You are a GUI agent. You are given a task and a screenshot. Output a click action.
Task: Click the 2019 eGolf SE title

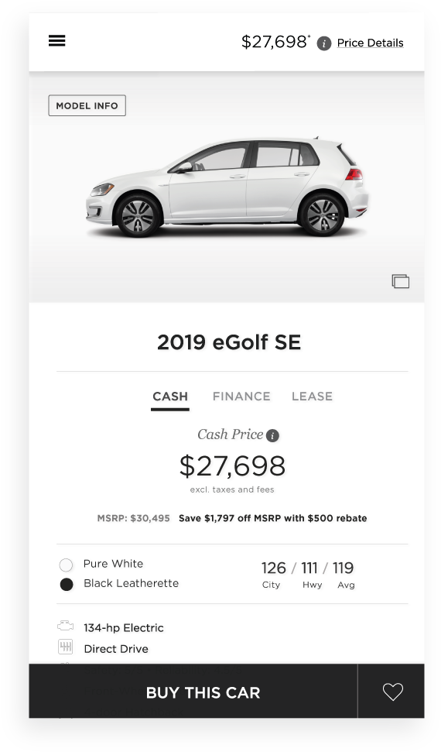click(x=229, y=342)
